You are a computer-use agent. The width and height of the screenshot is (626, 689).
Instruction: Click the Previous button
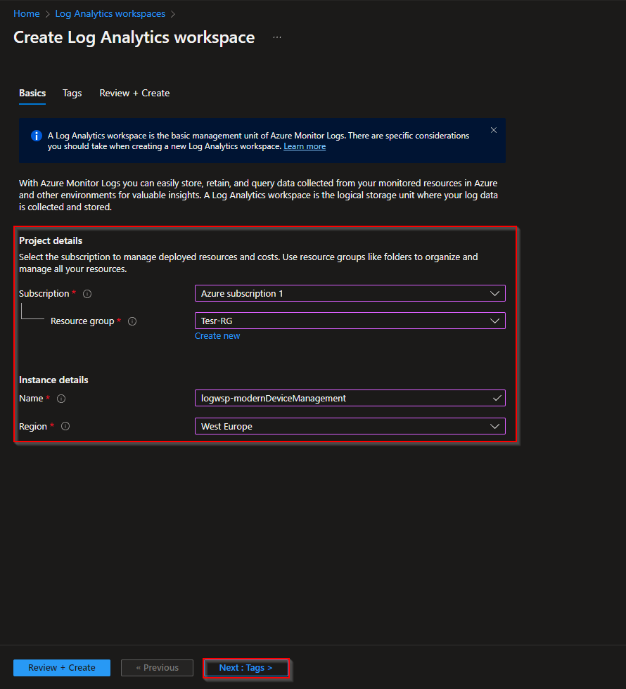(158, 668)
